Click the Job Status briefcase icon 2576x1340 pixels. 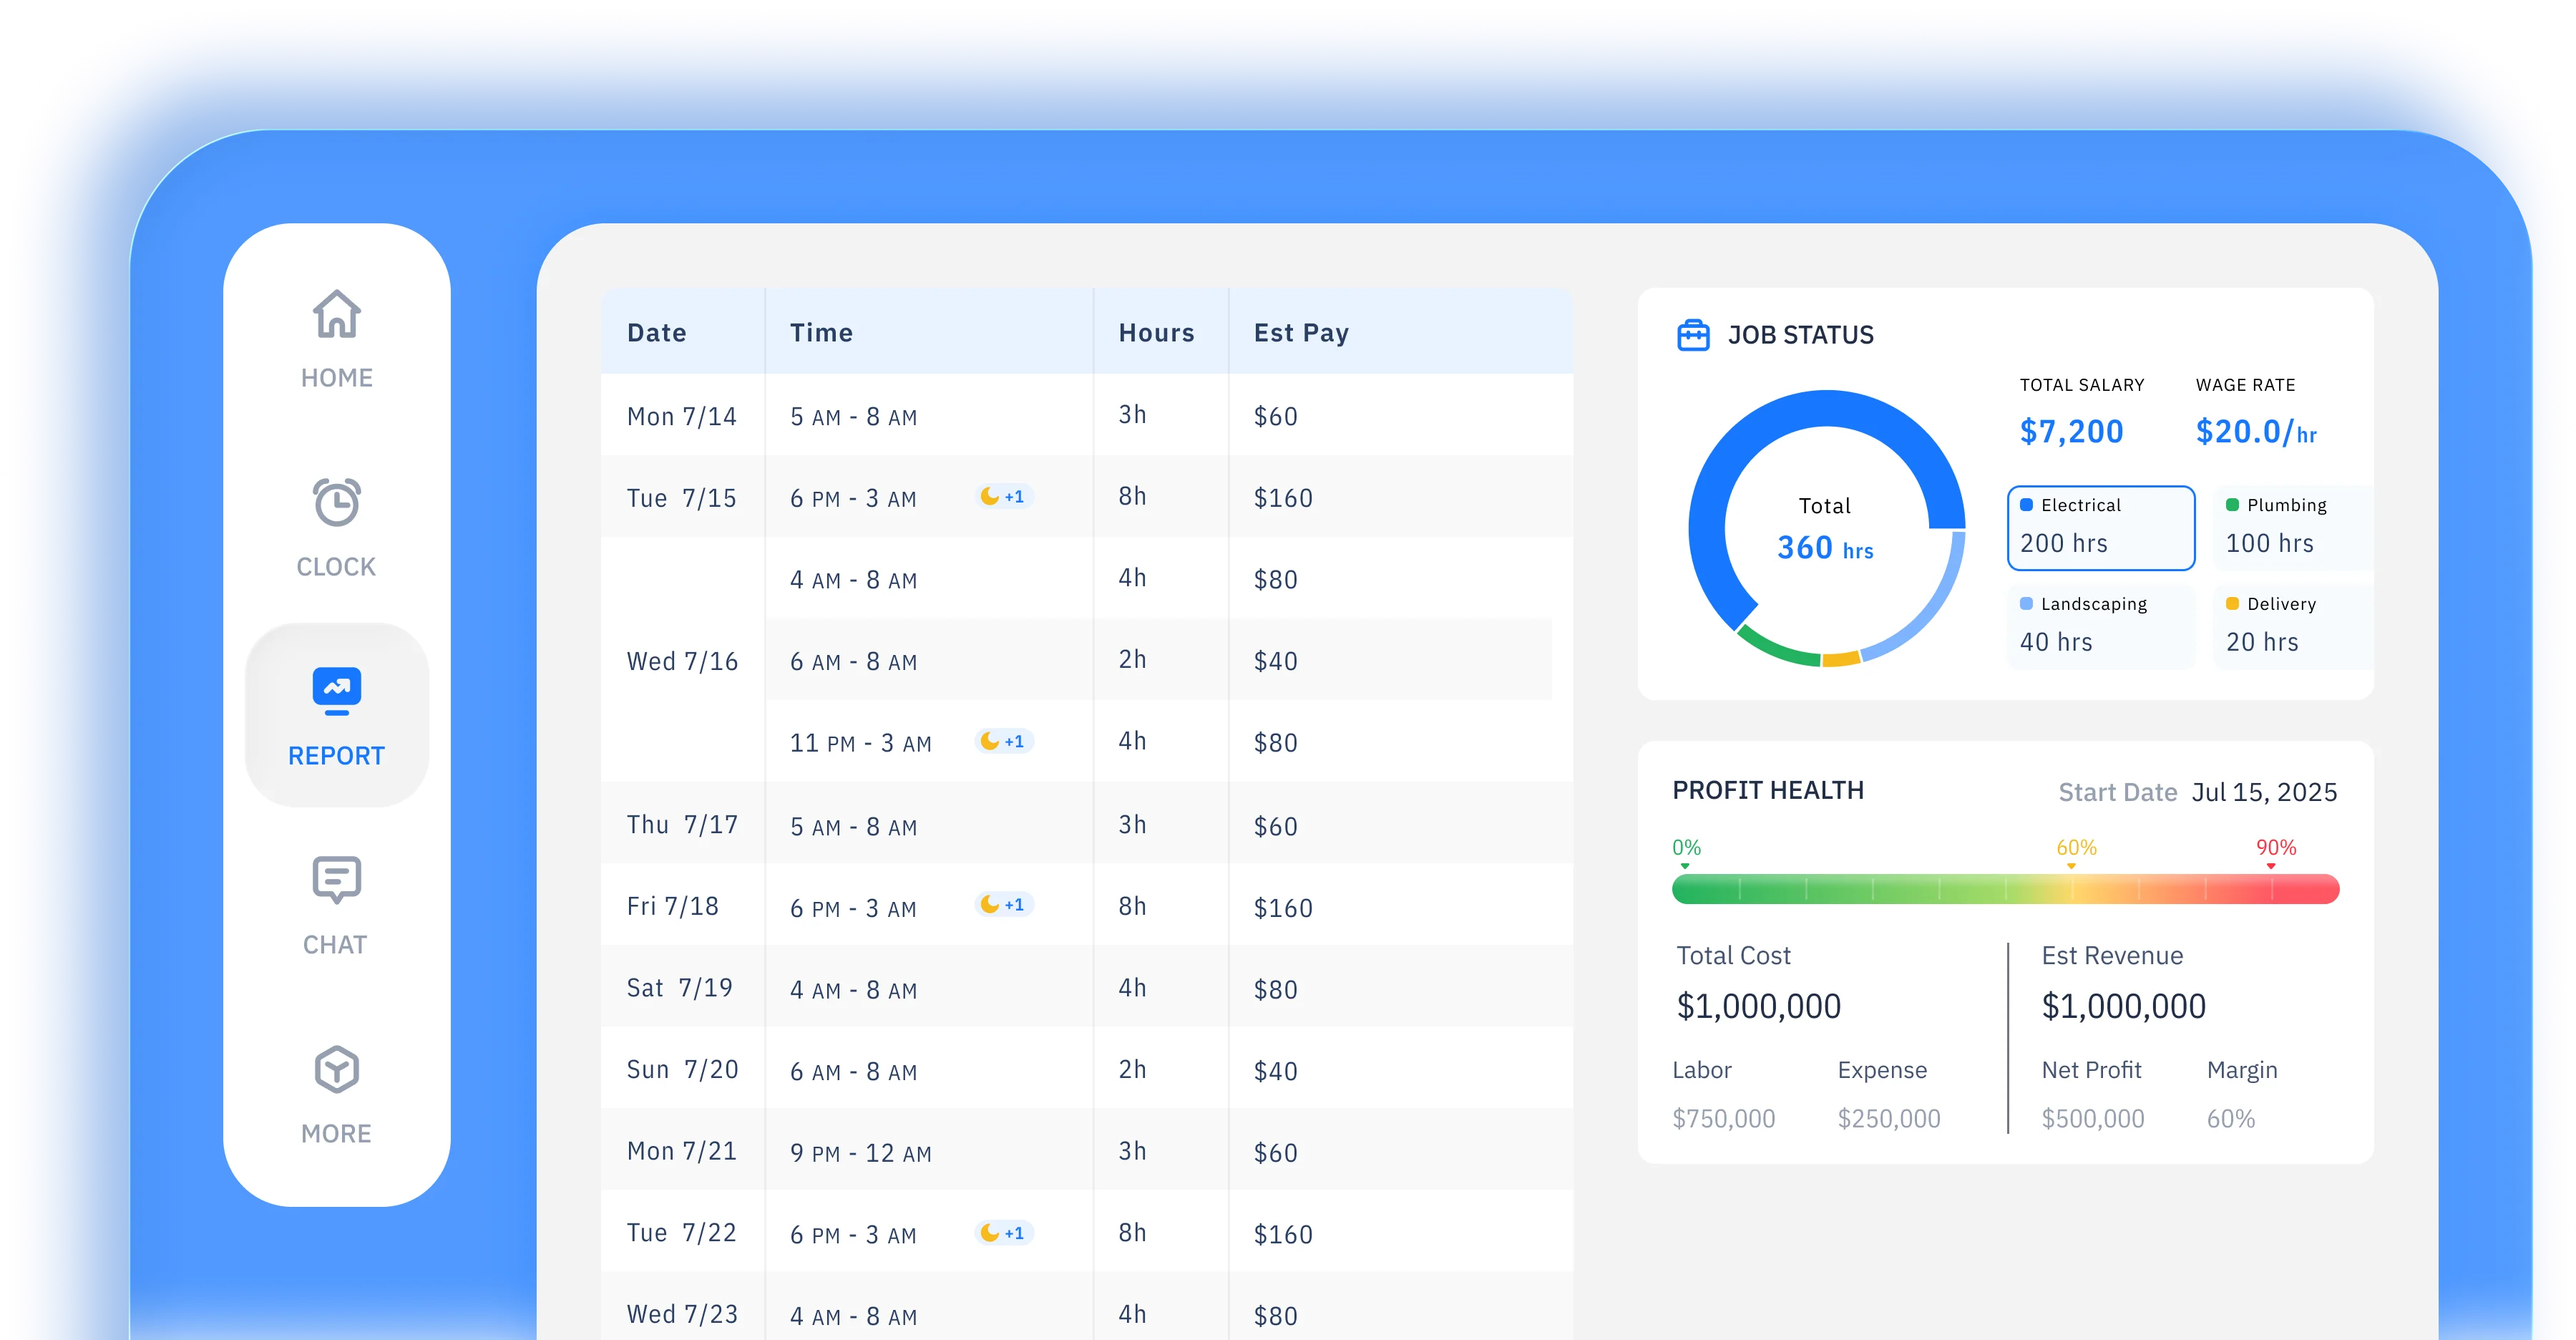pyautogui.click(x=1694, y=335)
